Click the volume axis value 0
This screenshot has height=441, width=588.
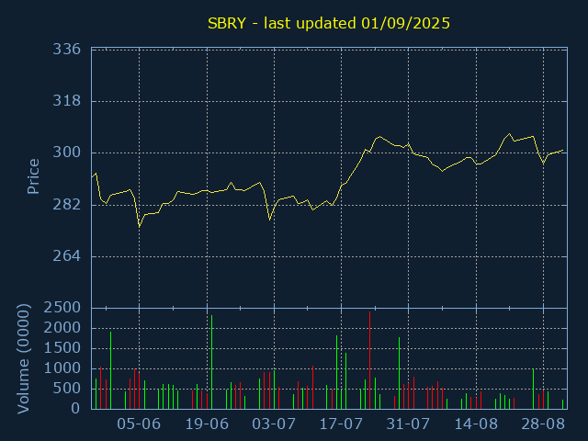75,408
